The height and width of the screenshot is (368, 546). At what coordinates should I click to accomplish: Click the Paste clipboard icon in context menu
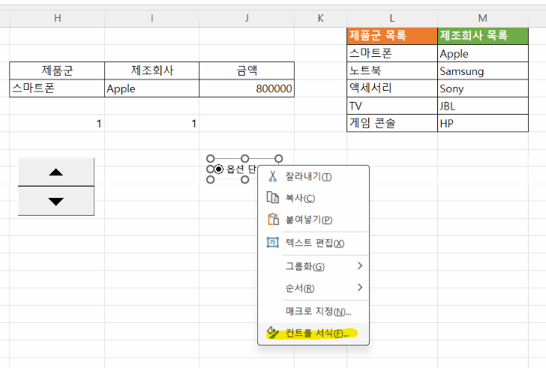pos(273,219)
